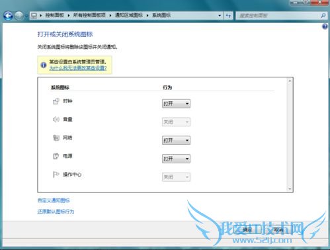Click the computer icon in address bar
The width and height of the screenshot is (330, 250).
[x=34, y=15]
